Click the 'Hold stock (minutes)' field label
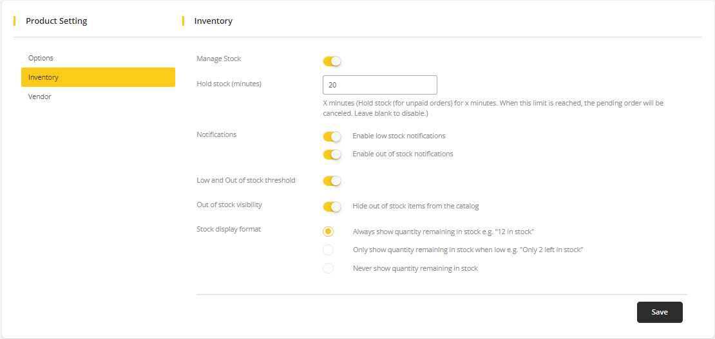This screenshot has width=715, height=339. click(229, 84)
